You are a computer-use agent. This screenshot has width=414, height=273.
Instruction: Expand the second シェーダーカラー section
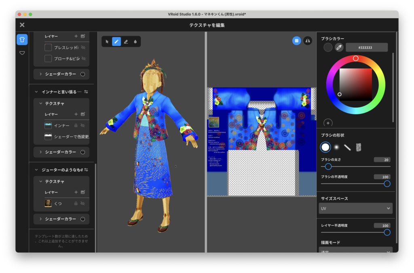(x=41, y=152)
